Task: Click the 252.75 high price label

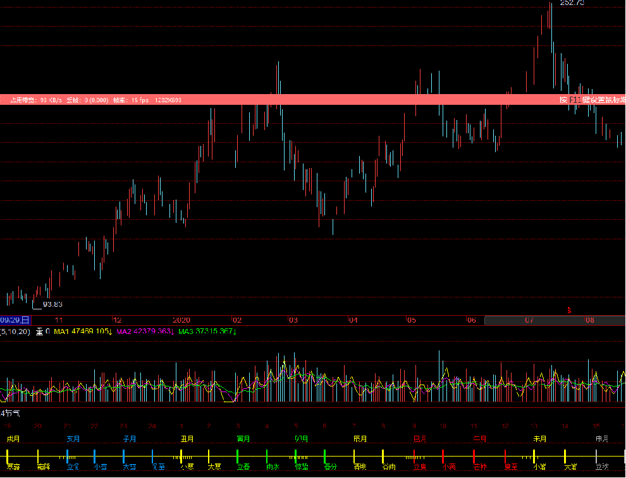Action: tap(572, 3)
